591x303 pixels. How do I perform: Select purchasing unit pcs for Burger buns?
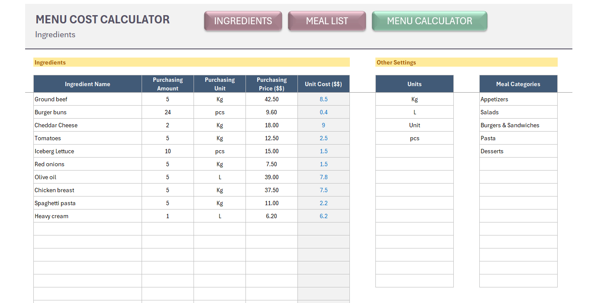pos(220,112)
